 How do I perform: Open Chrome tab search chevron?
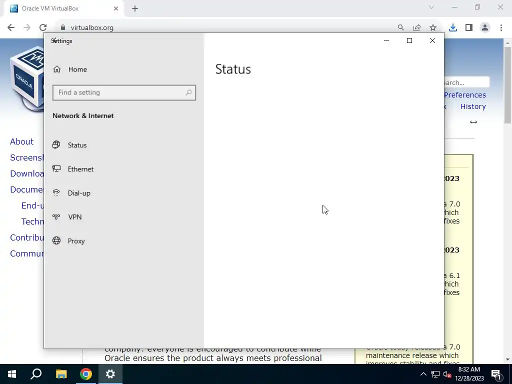pyautogui.click(x=431, y=7)
